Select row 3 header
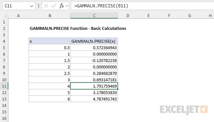This screenshot has height=122, width=214. pos(4,35)
